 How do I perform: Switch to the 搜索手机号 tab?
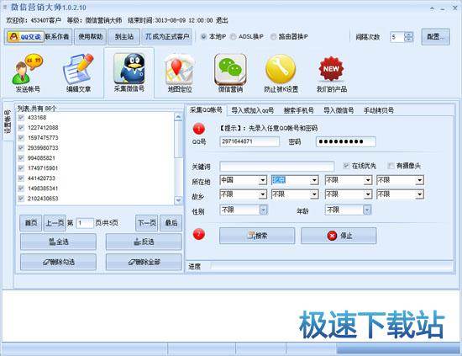point(298,110)
